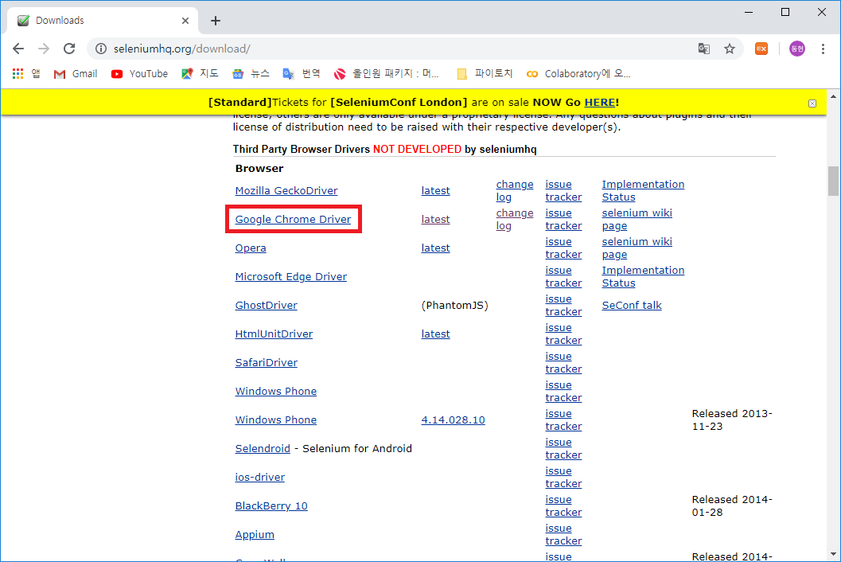
Task: Open a new browser tab
Action: point(216,21)
